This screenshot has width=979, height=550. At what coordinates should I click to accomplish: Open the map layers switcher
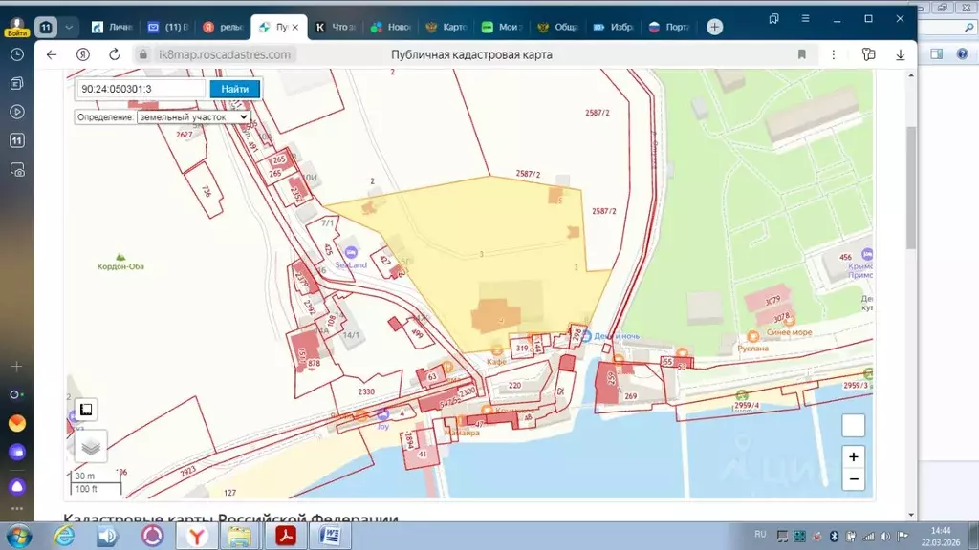coord(91,445)
